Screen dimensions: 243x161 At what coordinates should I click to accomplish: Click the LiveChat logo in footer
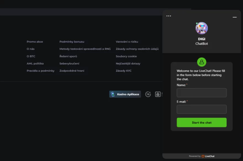(x=208, y=156)
